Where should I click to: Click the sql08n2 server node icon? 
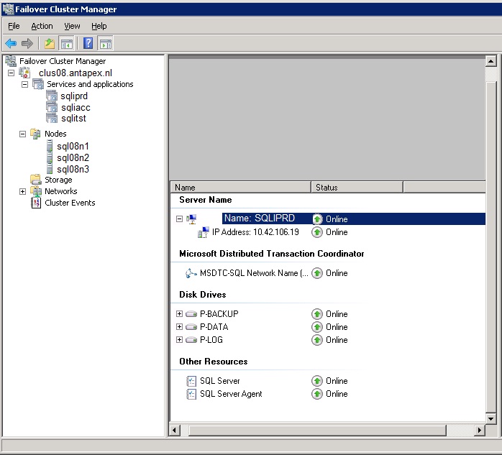[x=50, y=157]
